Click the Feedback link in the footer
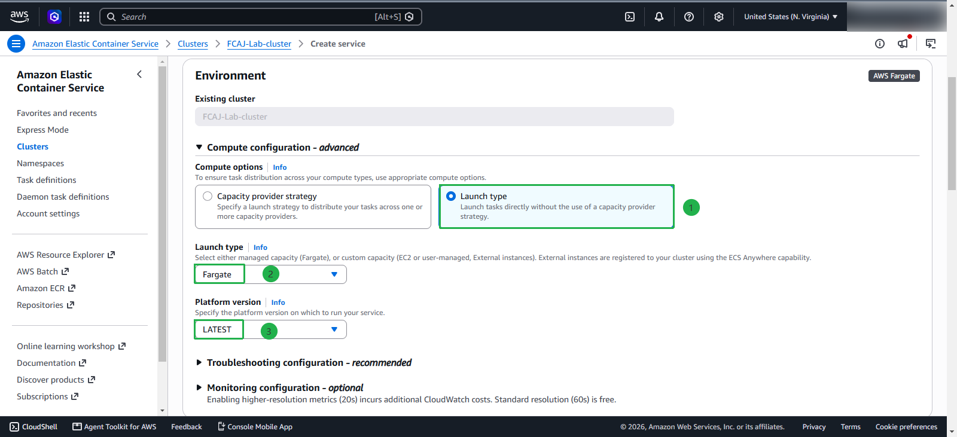The image size is (957, 437). pyautogui.click(x=187, y=427)
